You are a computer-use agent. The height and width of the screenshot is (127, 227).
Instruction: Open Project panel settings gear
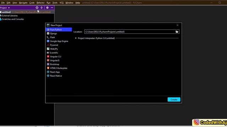(x=47, y=8)
